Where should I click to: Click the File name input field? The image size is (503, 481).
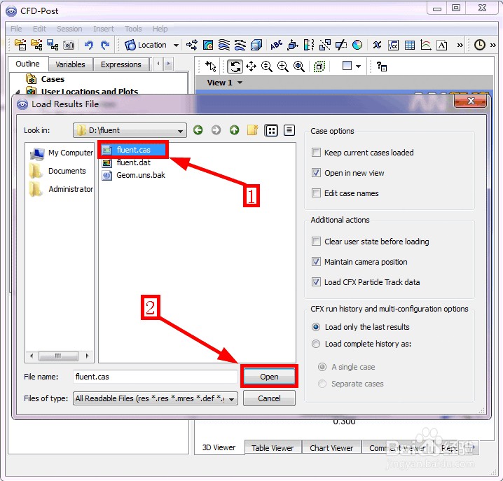pyautogui.click(x=156, y=377)
